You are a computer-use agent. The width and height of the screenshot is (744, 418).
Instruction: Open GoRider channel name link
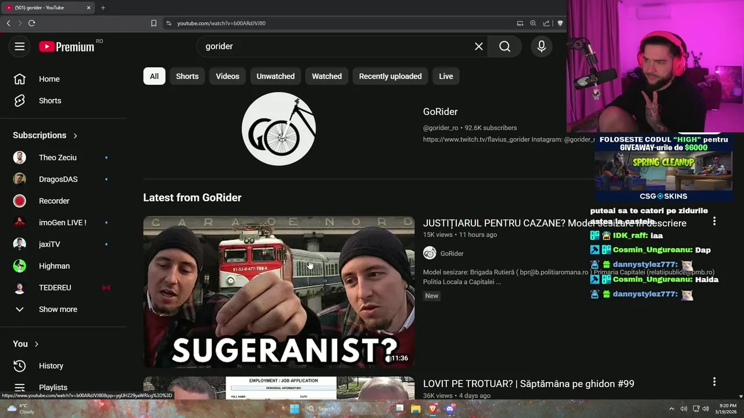pyautogui.click(x=440, y=111)
